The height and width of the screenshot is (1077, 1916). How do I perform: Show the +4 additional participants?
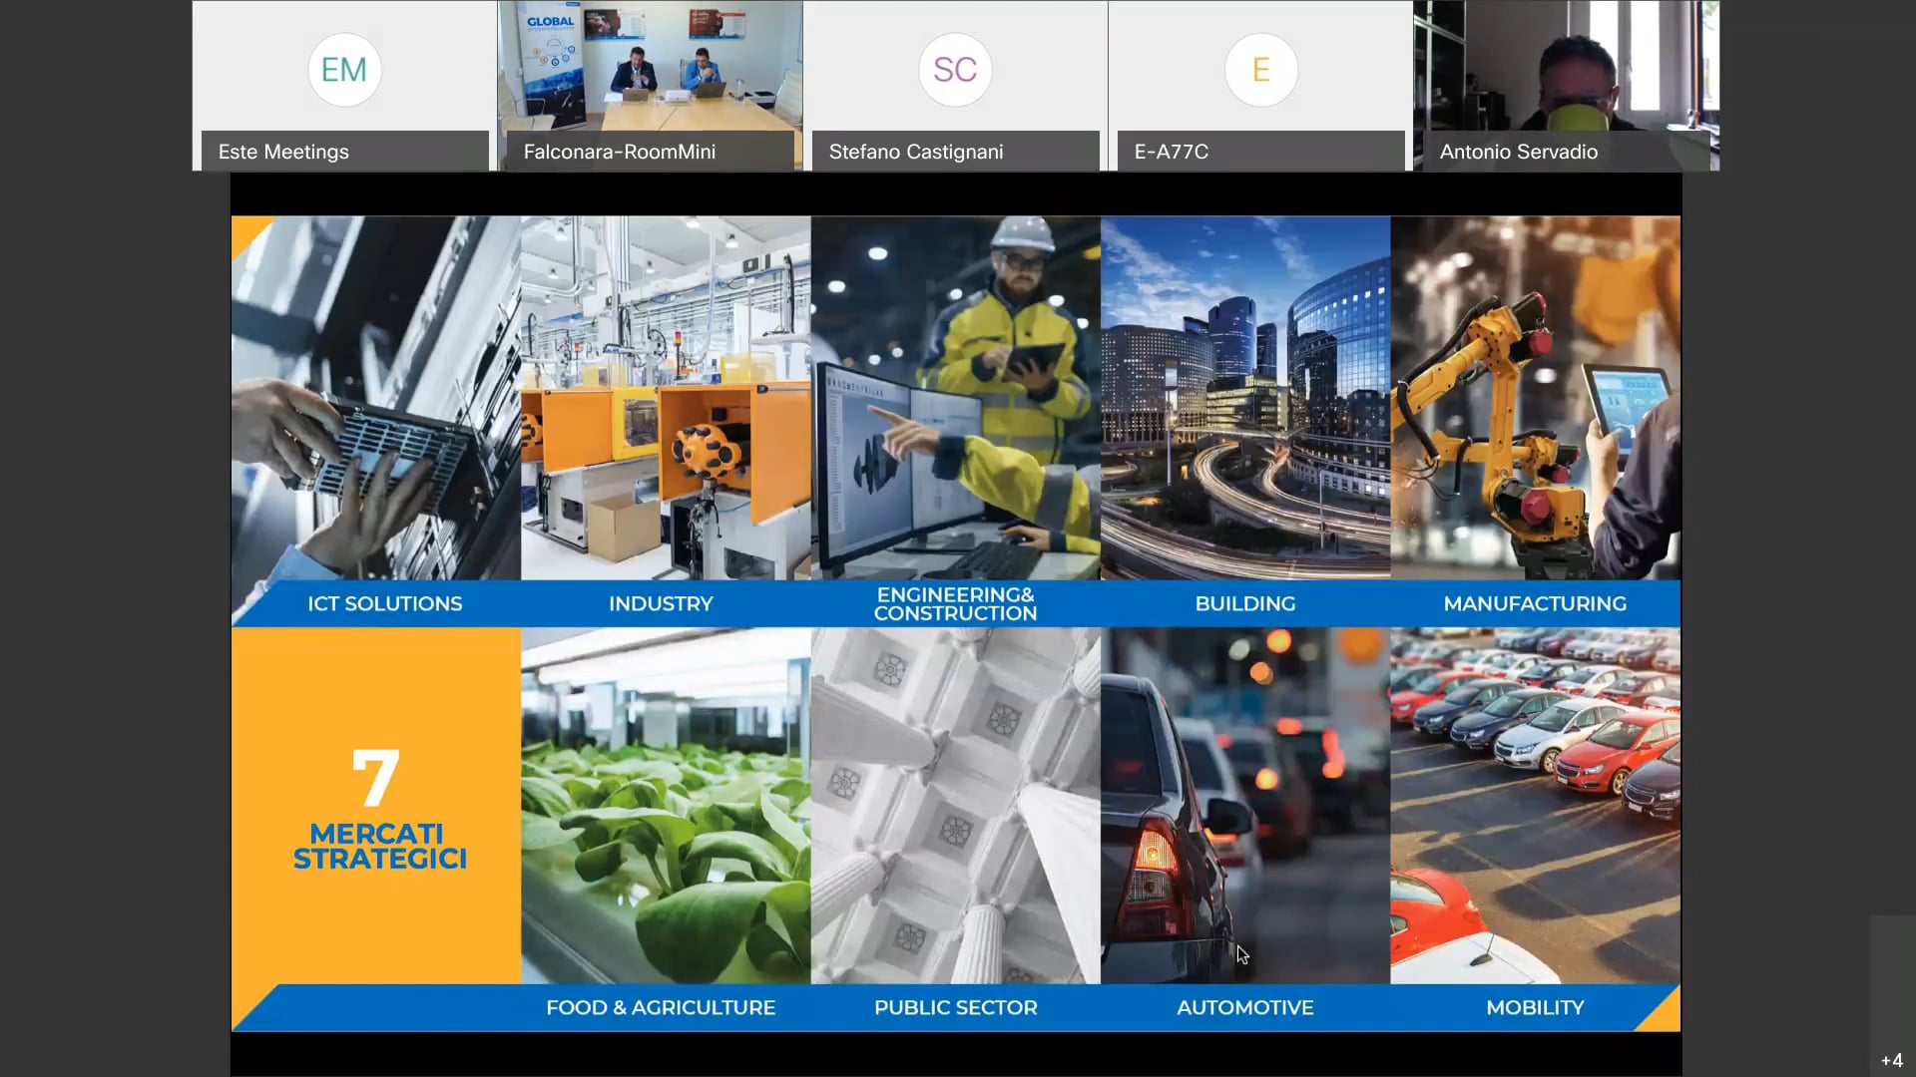pyautogui.click(x=1892, y=1060)
